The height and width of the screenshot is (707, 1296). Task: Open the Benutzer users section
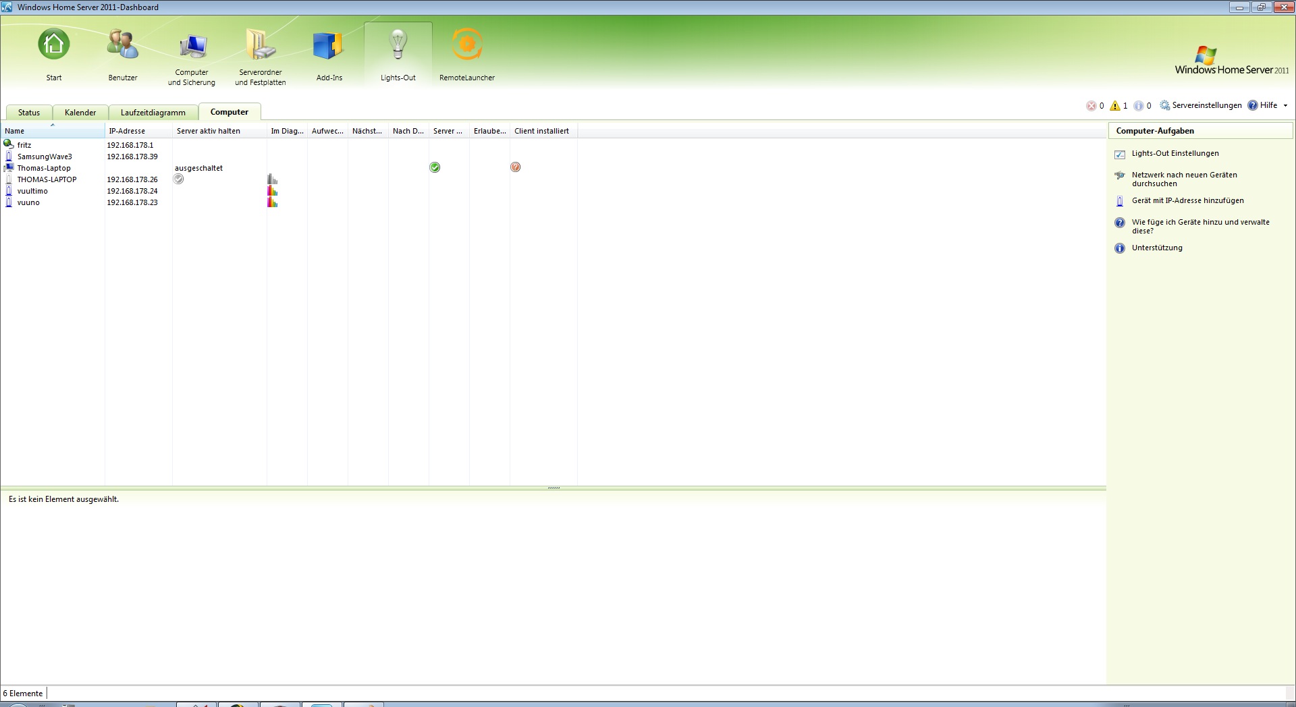pos(123,45)
